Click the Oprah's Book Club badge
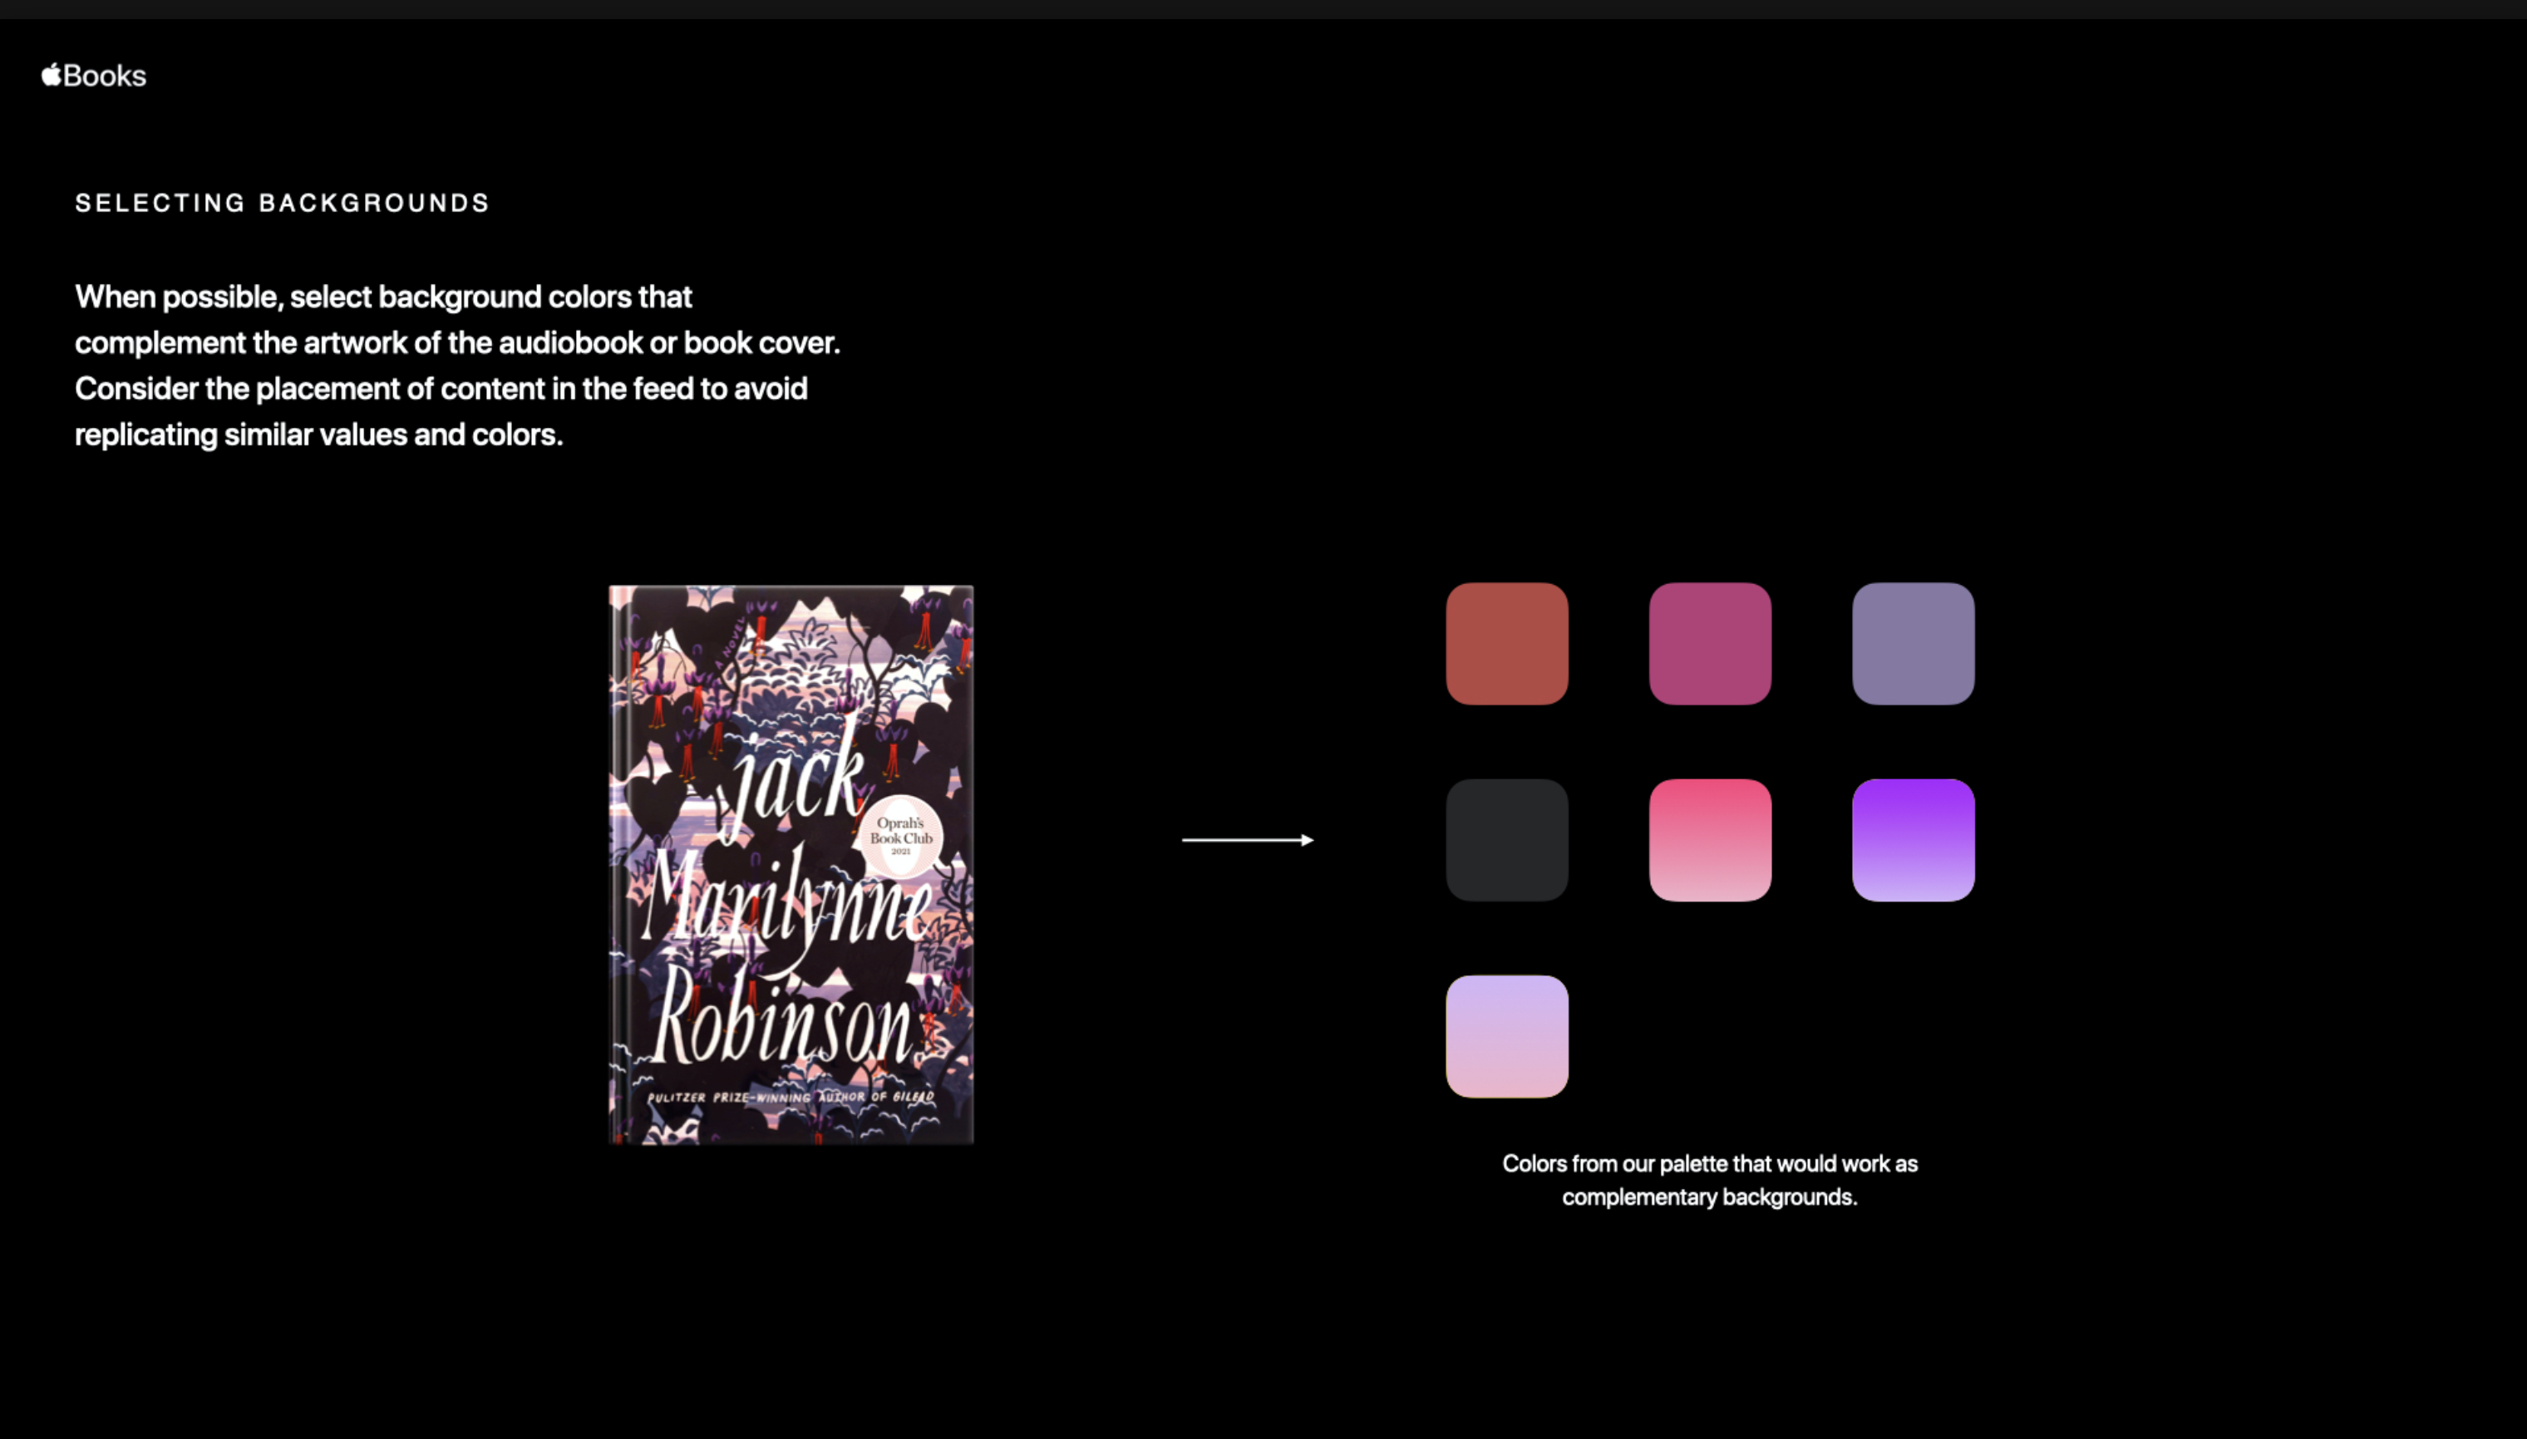Screen dimensions: 2527x1439 [x=899, y=836]
